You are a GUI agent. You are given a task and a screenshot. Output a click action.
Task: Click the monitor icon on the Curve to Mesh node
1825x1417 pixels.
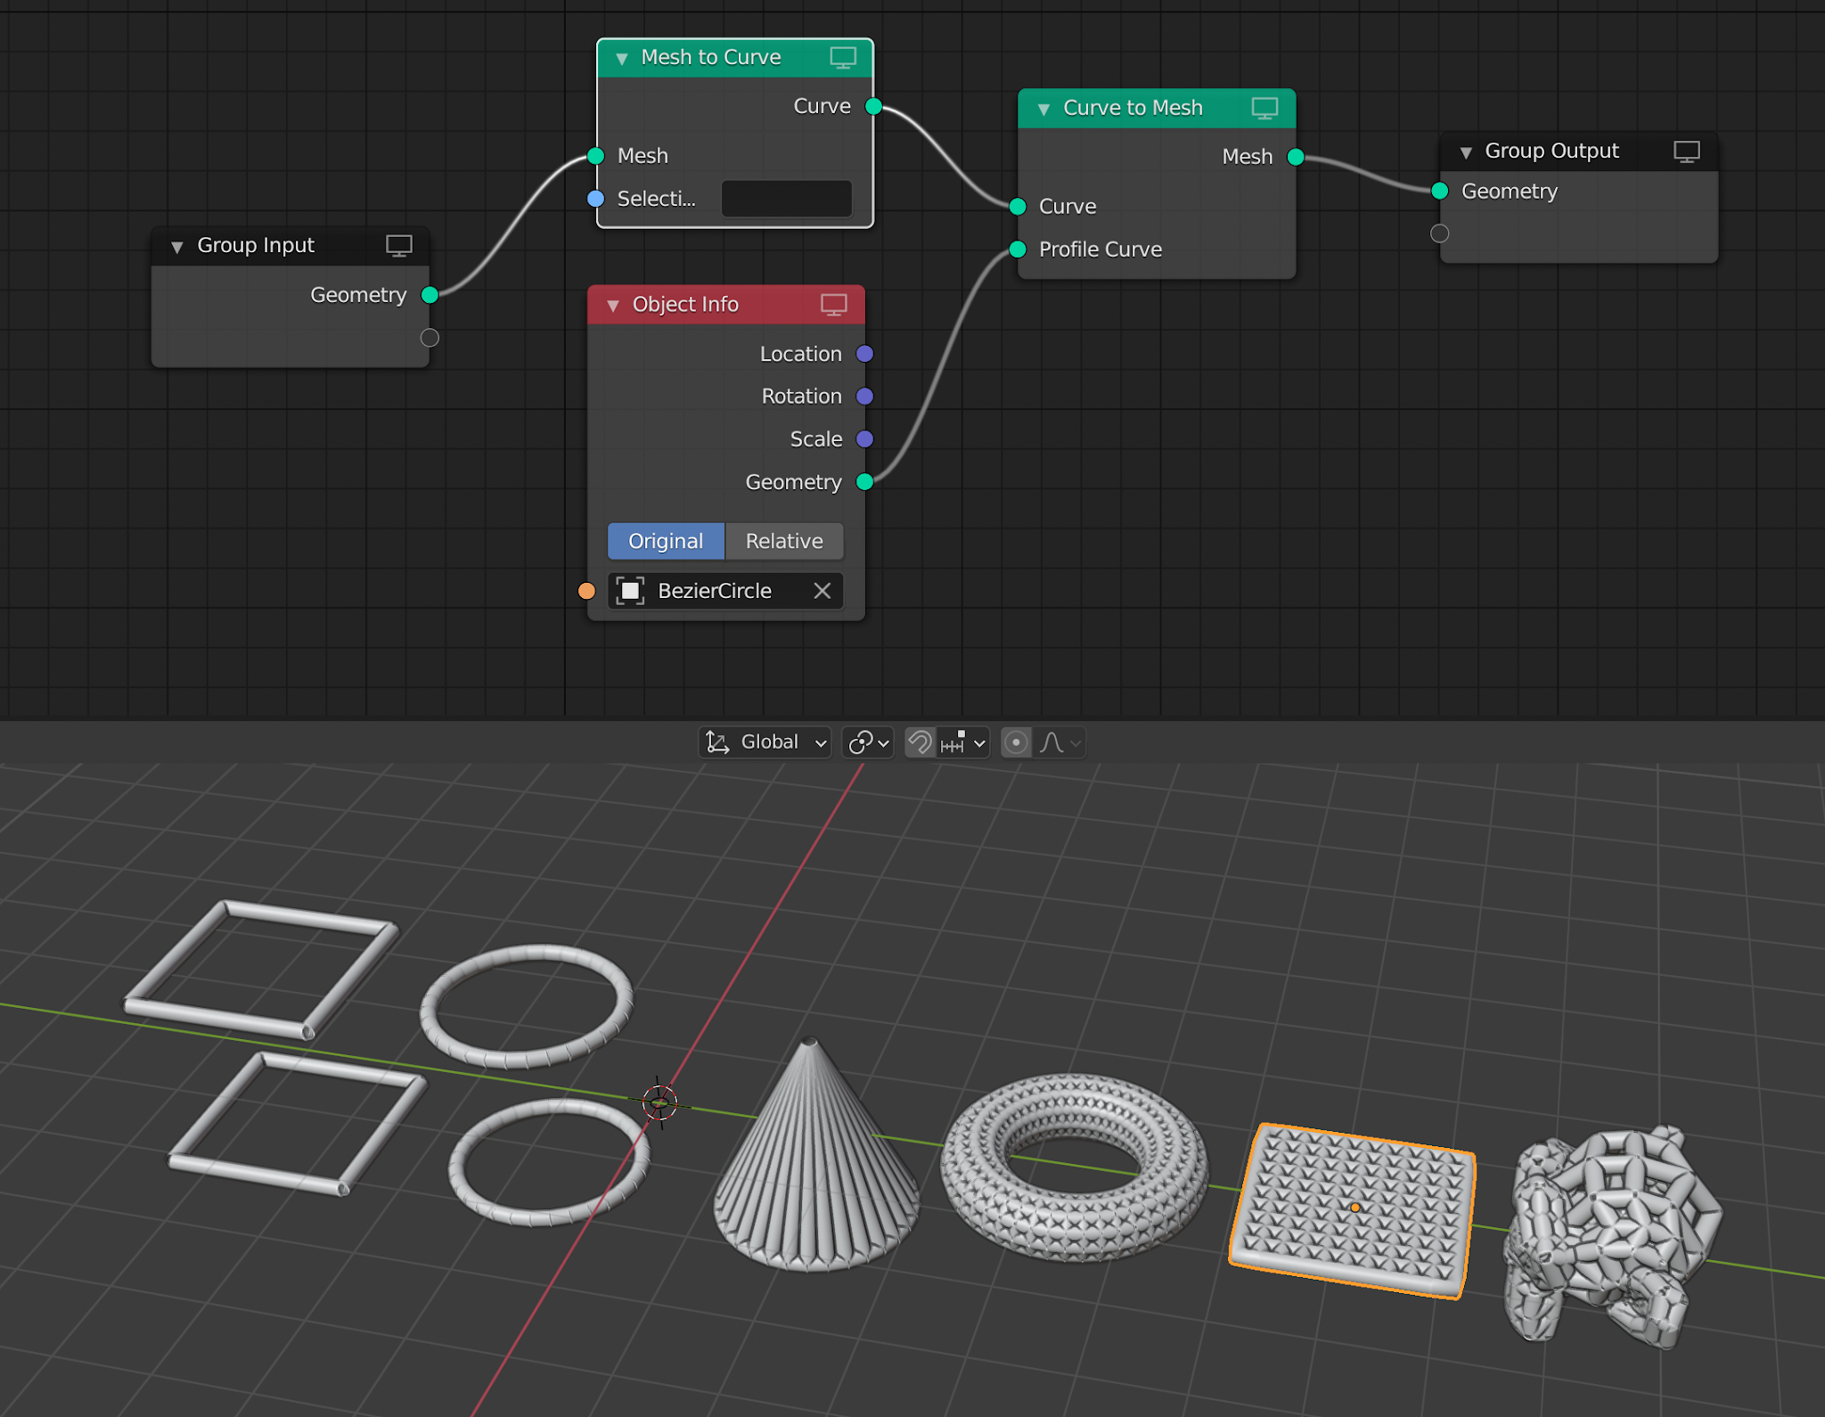coord(1264,107)
